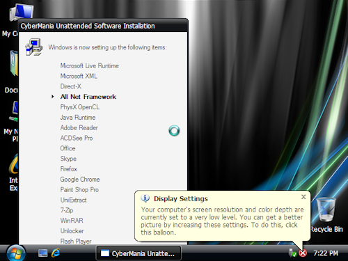Open the My Documents desktop icon
Image resolution: width=348 pixels, height=261 pixels.
pos(12,72)
